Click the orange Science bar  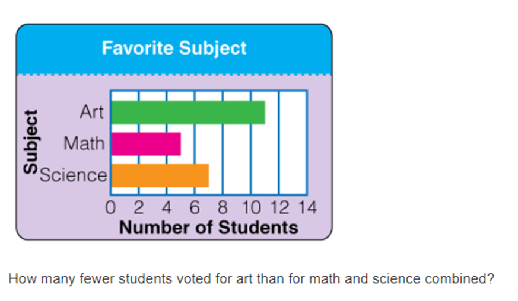pyautogui.click(x=160, y=175)
